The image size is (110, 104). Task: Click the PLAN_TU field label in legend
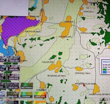coord(106,67)
